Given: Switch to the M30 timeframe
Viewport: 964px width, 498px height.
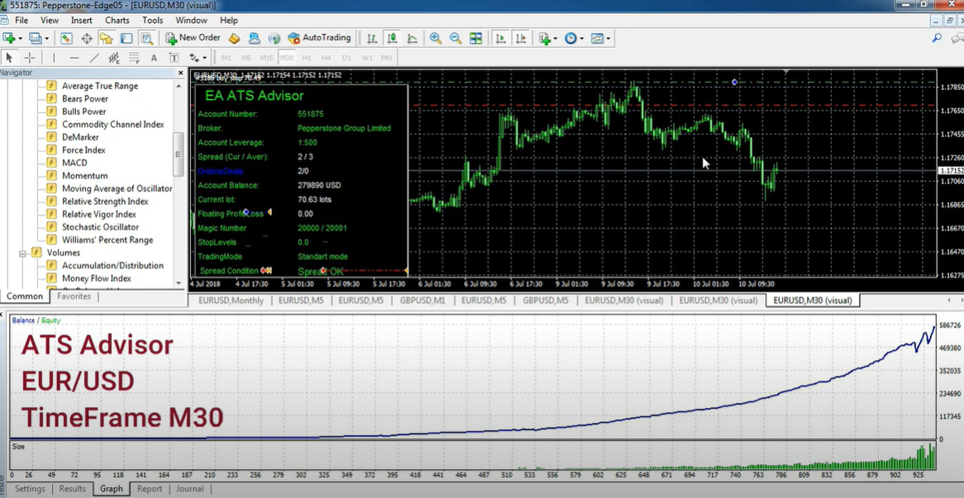Looking at the screenshot, I should click(285, 57).
